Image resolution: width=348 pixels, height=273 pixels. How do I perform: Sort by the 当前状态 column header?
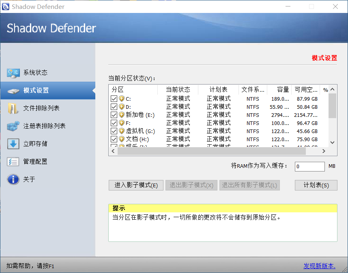[x=178, y=90]
